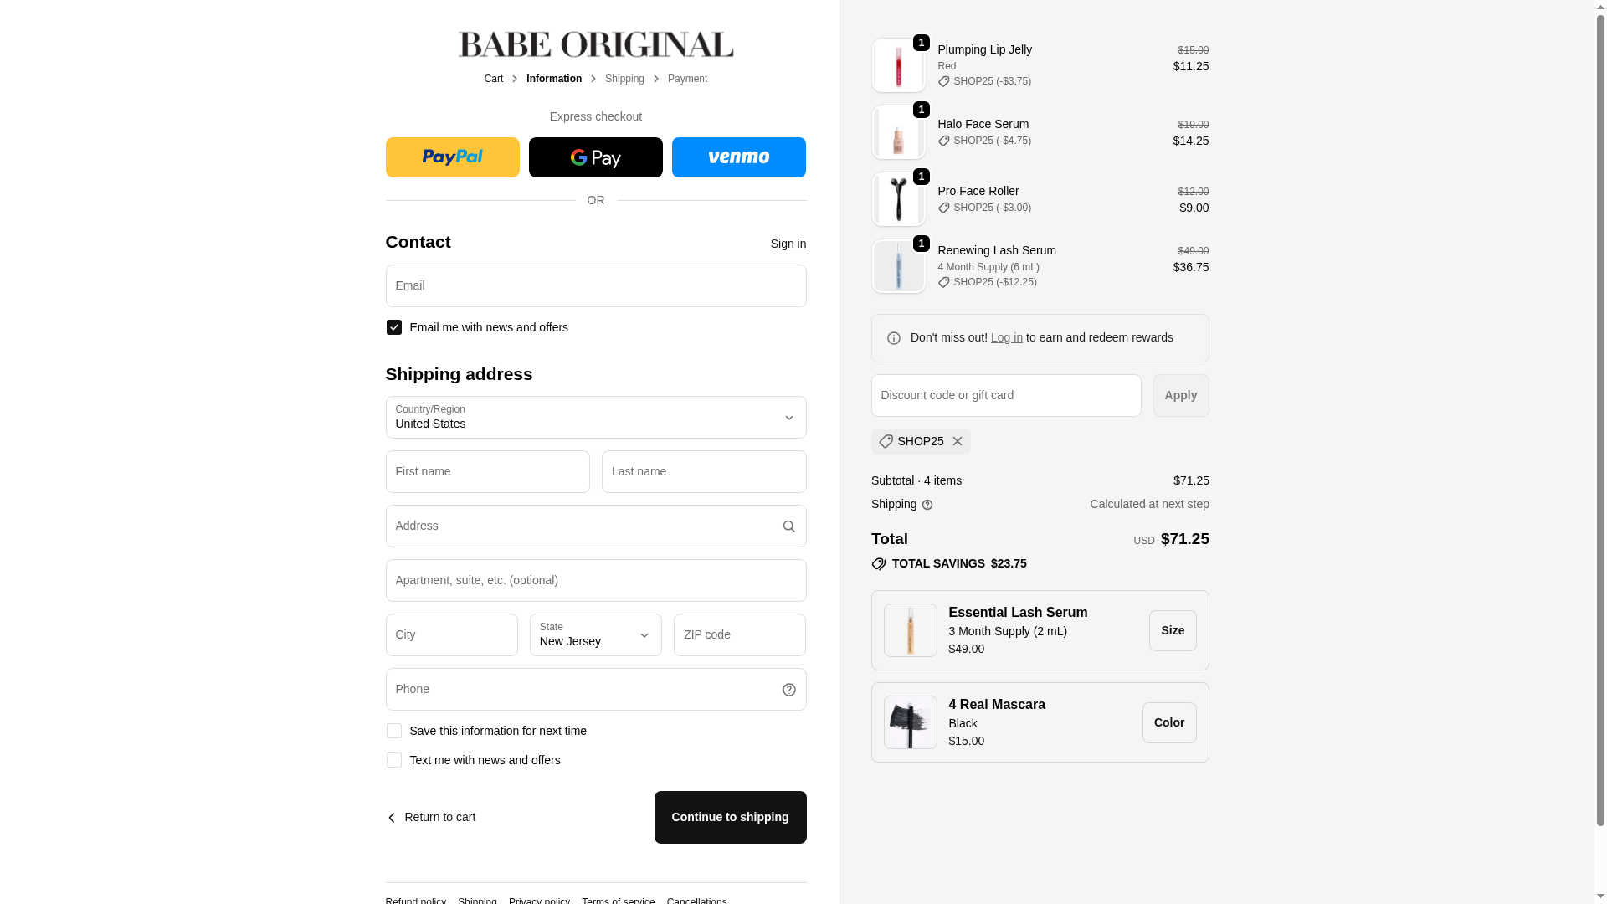Go to Cart in the breadcrumb
The height and width of the screenshot is (904, 1607).
click(494, 79)
